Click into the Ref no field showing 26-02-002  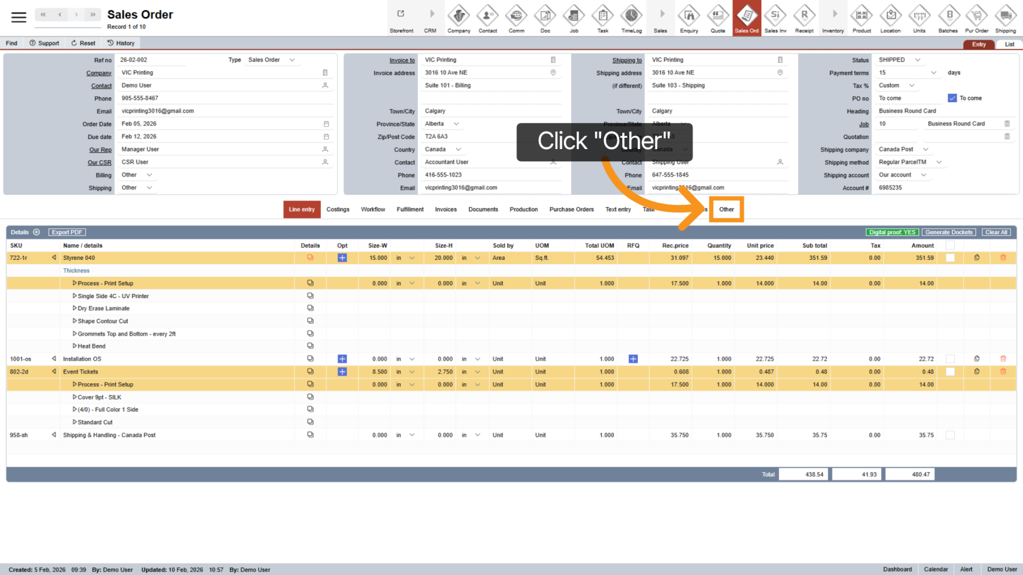[152, 60]
